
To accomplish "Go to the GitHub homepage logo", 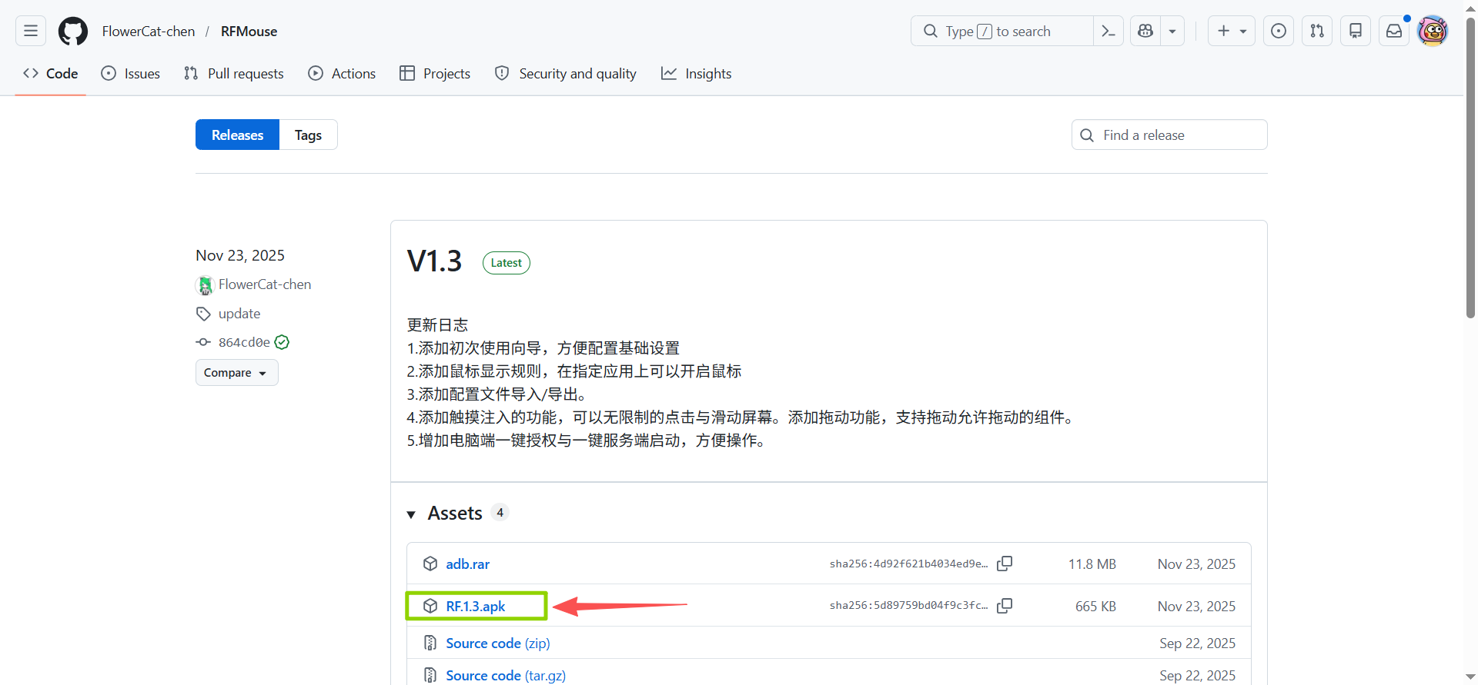I will coord(73,32).
